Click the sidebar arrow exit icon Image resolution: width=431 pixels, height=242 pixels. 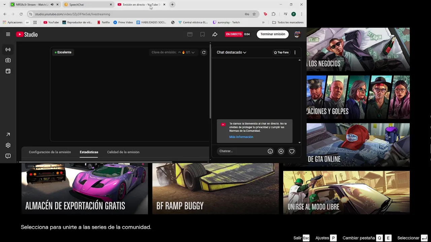[x=8, y=134]
